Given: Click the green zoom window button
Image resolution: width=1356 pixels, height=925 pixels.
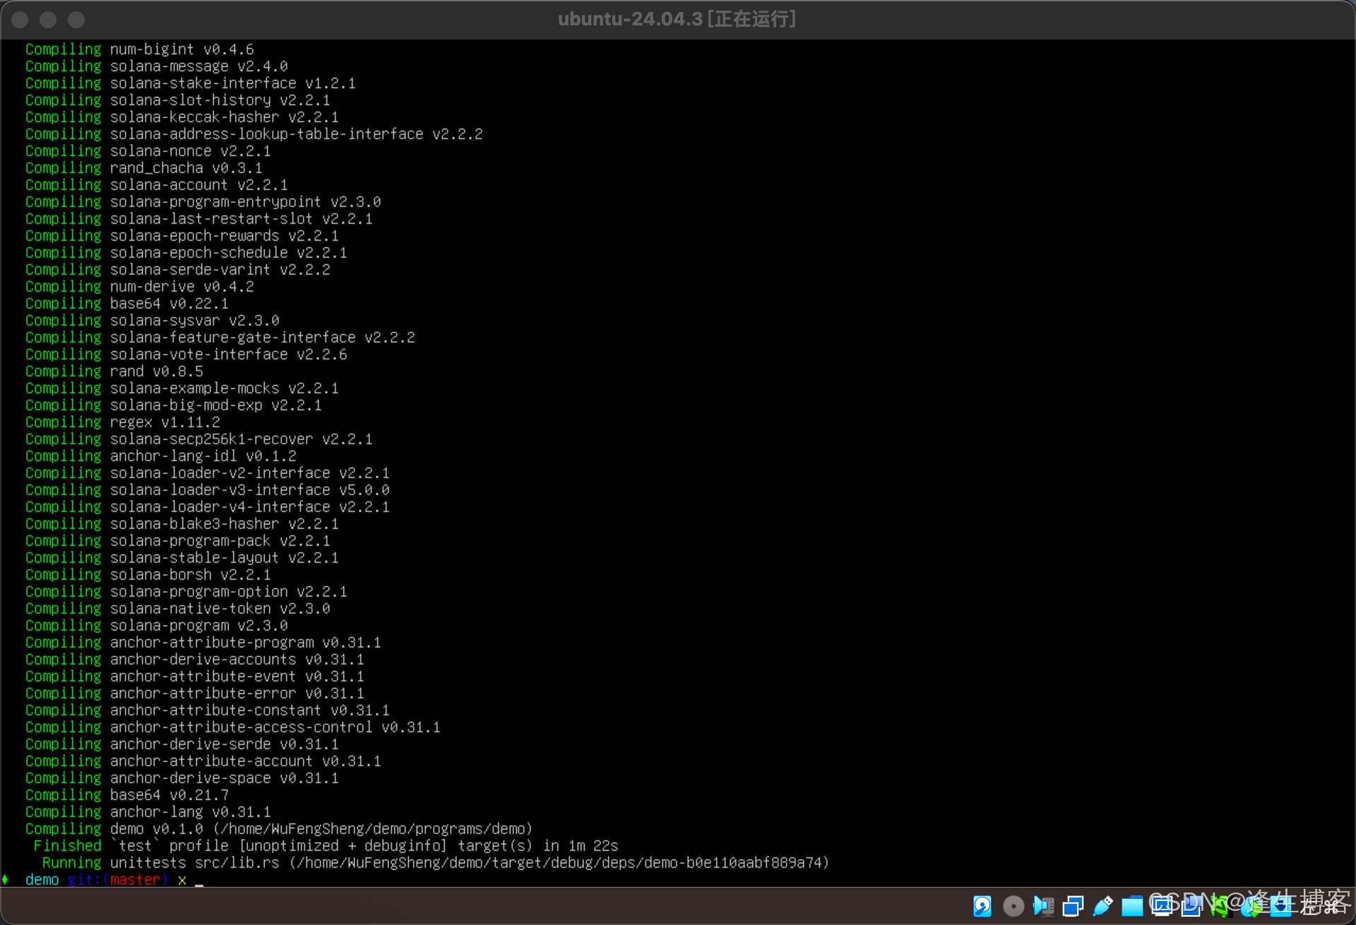Looking at the screenshot, I should (76, 20).
